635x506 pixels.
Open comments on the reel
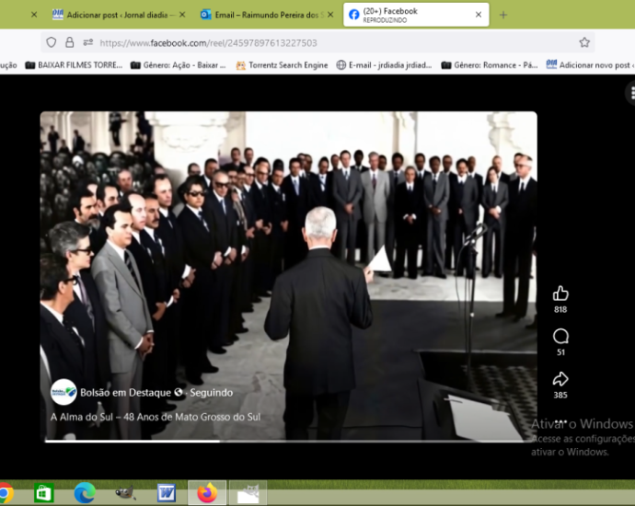560,337
